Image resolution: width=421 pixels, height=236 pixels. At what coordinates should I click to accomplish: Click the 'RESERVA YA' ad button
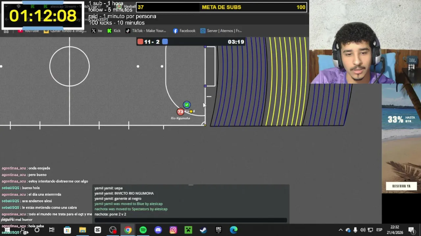(x=401, y=186)
